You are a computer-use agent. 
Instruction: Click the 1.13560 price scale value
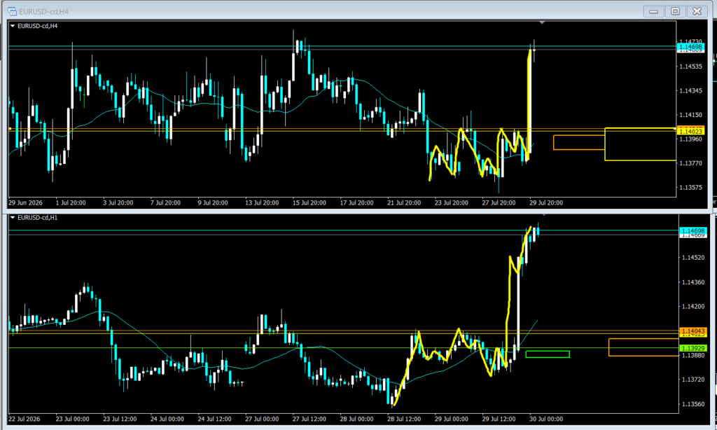pyautogui.click(x=693, y=404)
